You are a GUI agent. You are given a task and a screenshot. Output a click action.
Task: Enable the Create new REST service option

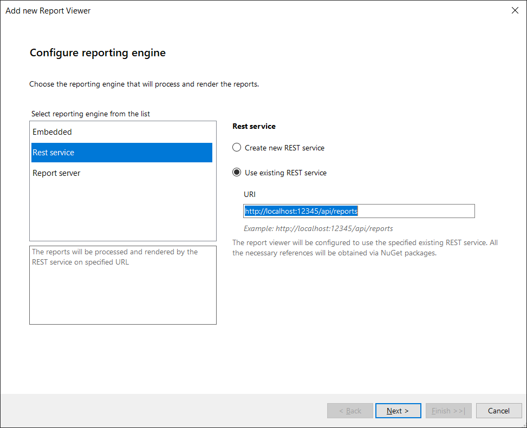[237, 148]
